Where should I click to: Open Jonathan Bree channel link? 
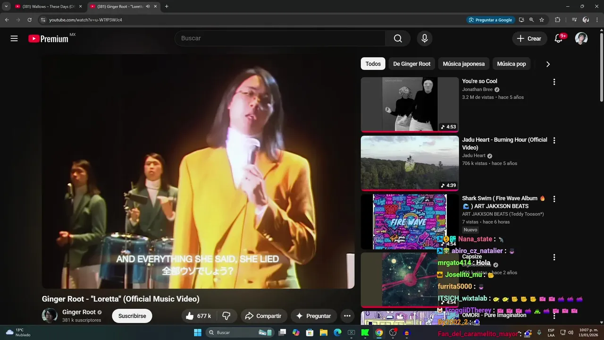[x=477, y=89]
